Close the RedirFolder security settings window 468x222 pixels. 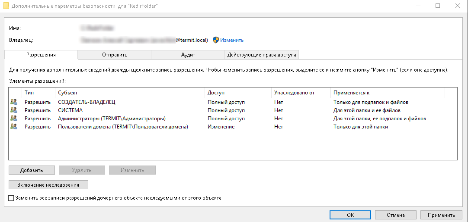click(457, 6)
